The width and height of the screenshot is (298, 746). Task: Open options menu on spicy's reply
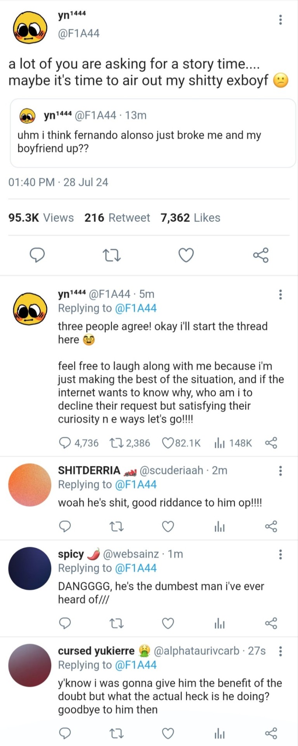[280, 554]
